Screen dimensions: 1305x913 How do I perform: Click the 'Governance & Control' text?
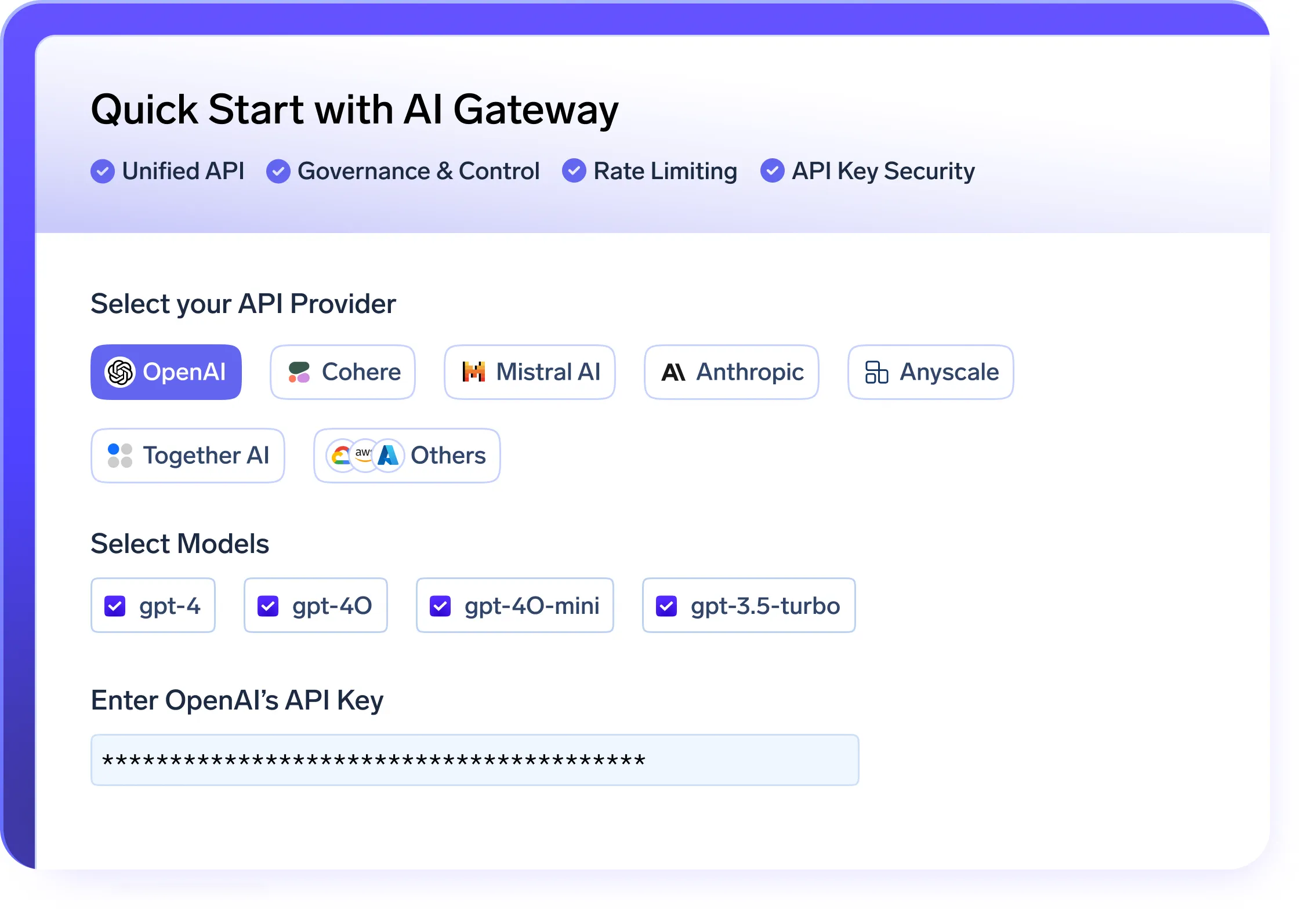point(419,171)
